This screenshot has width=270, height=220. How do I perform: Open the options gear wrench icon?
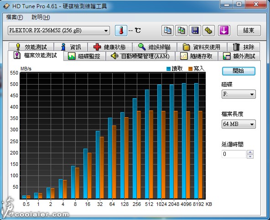tap(208, 30)
